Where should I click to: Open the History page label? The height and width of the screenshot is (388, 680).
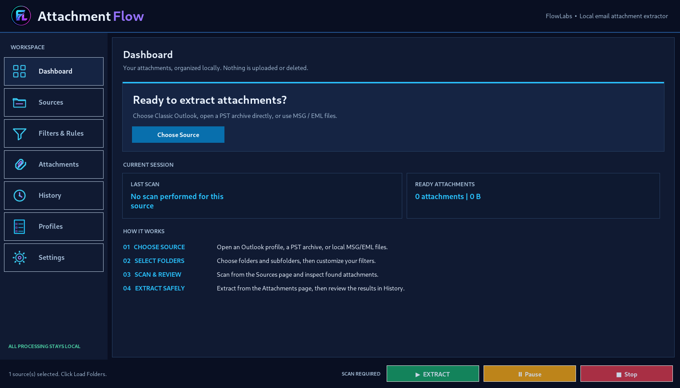tap(50, 196)
